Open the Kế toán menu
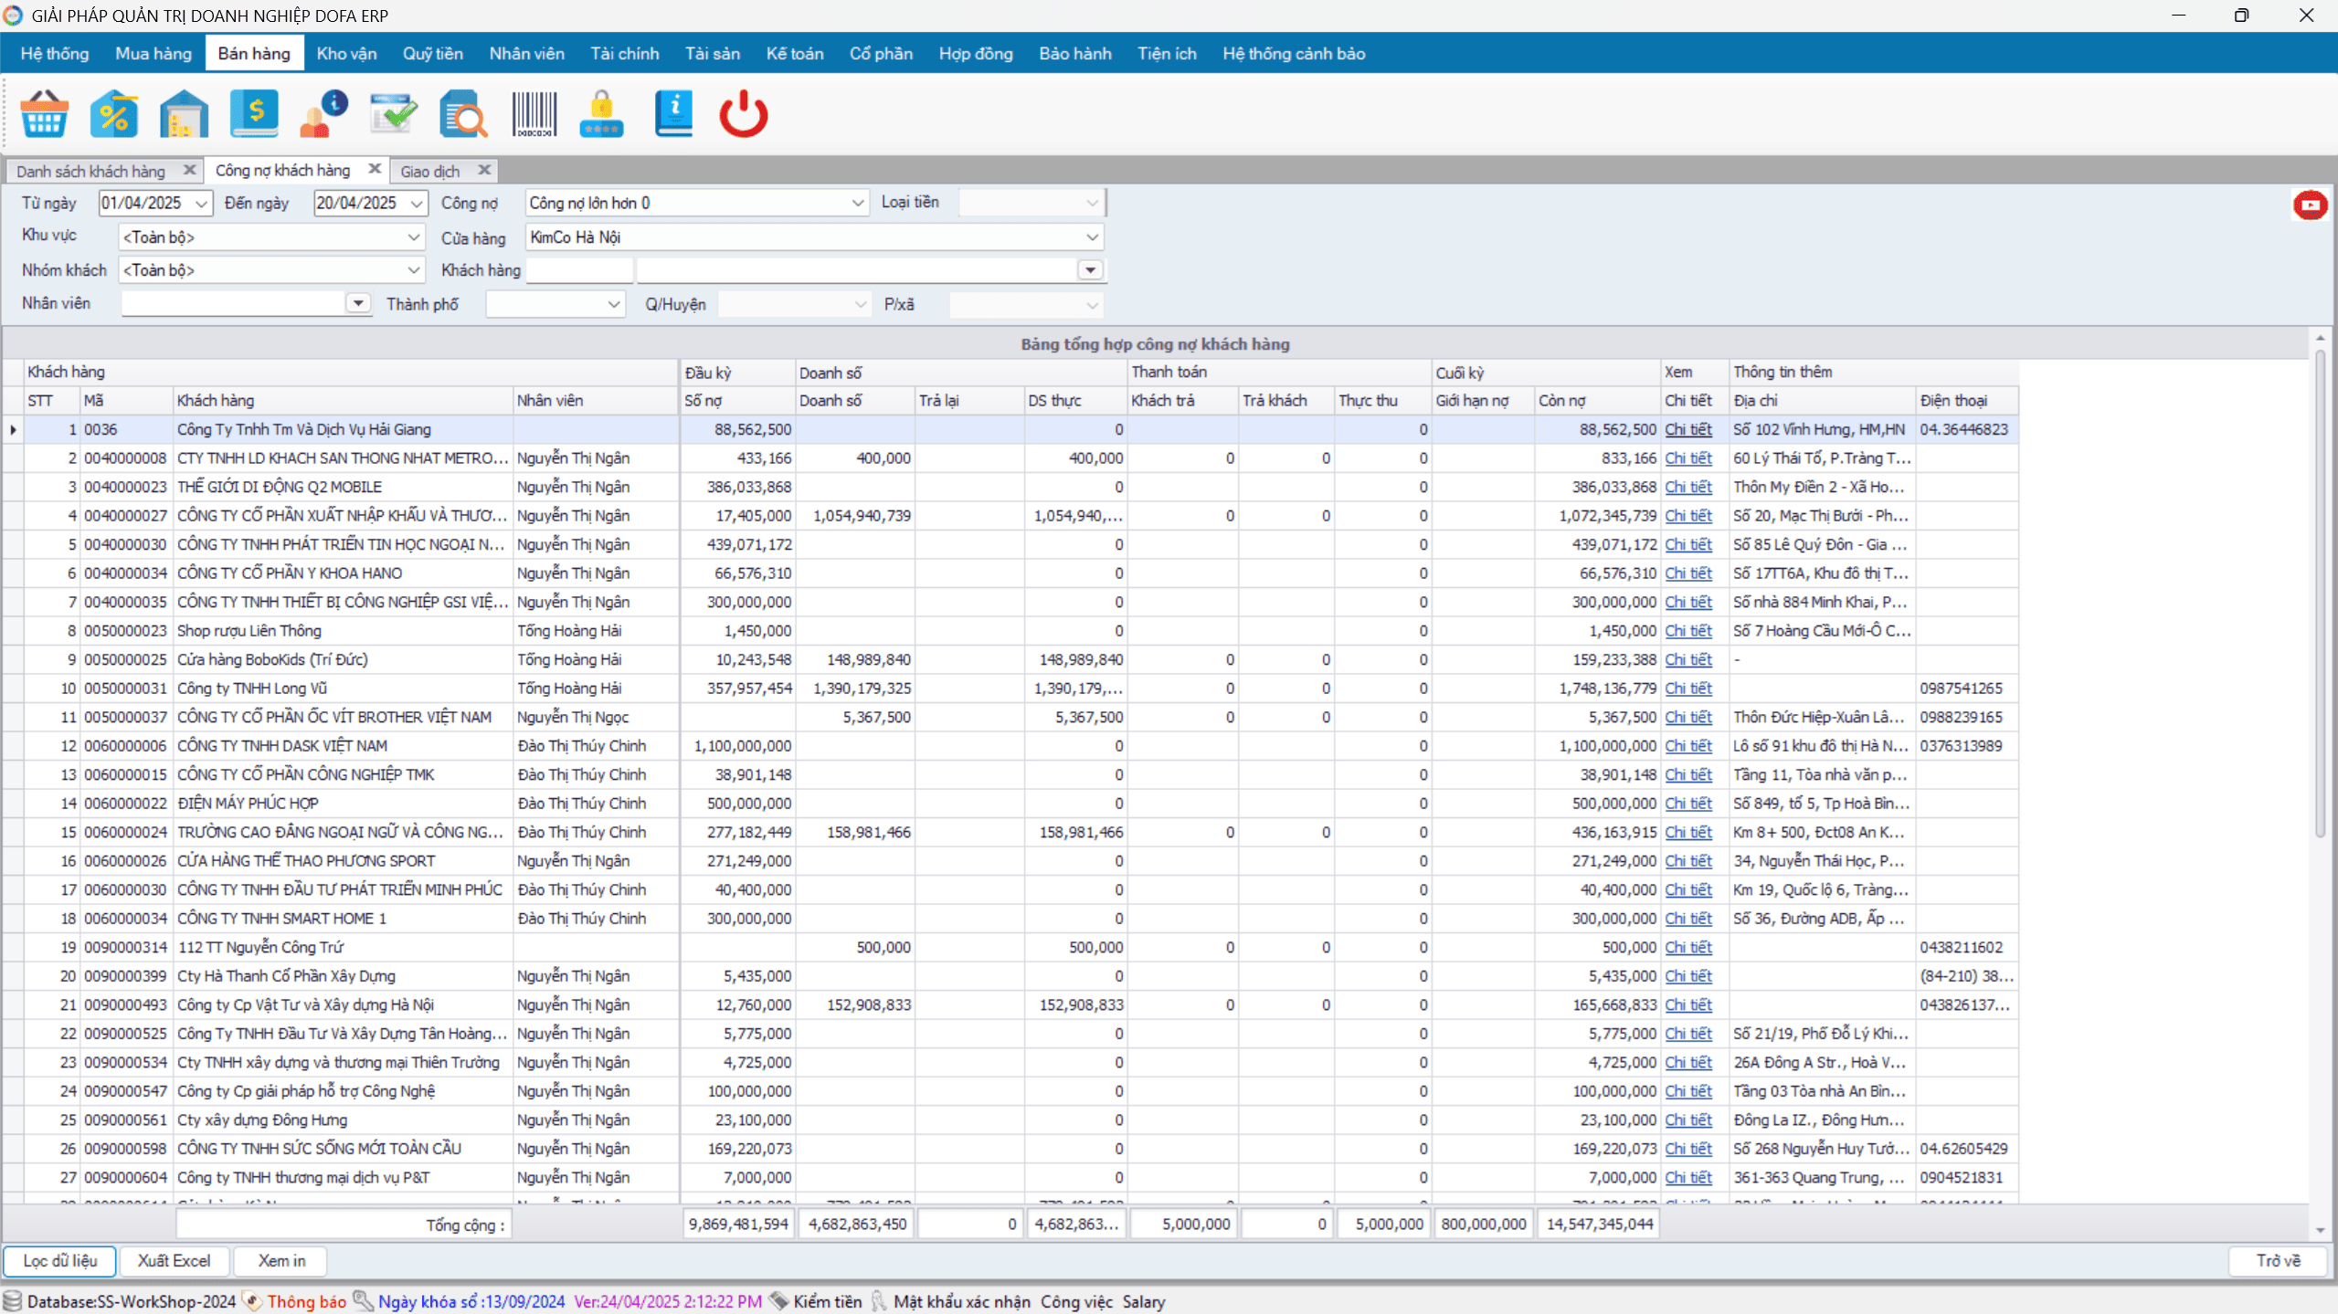 pyautogui.click(x=795, y=53)
